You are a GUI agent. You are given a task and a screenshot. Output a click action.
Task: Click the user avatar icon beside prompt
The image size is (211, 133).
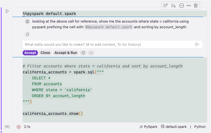click(27, 21)
